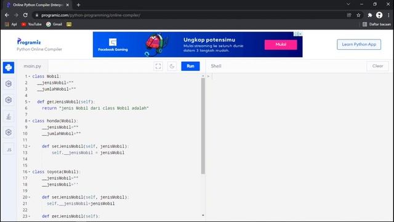Open a new browser tab
The width and height of the screenshot is (394, 222).
(x=78, y=5)
